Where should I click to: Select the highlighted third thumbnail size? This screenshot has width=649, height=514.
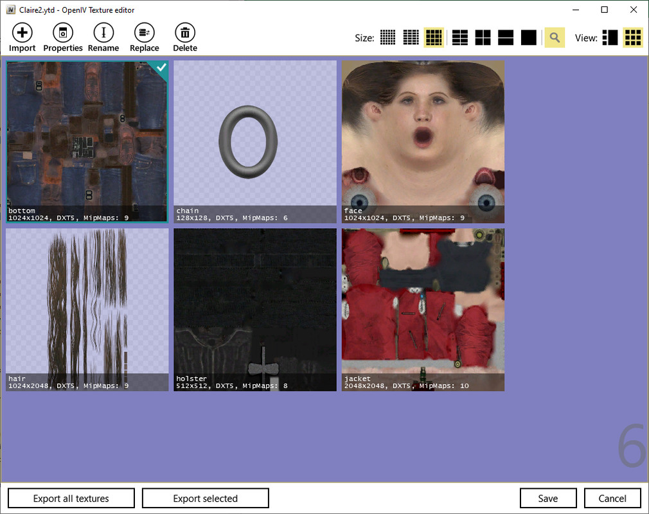[434, 38]
